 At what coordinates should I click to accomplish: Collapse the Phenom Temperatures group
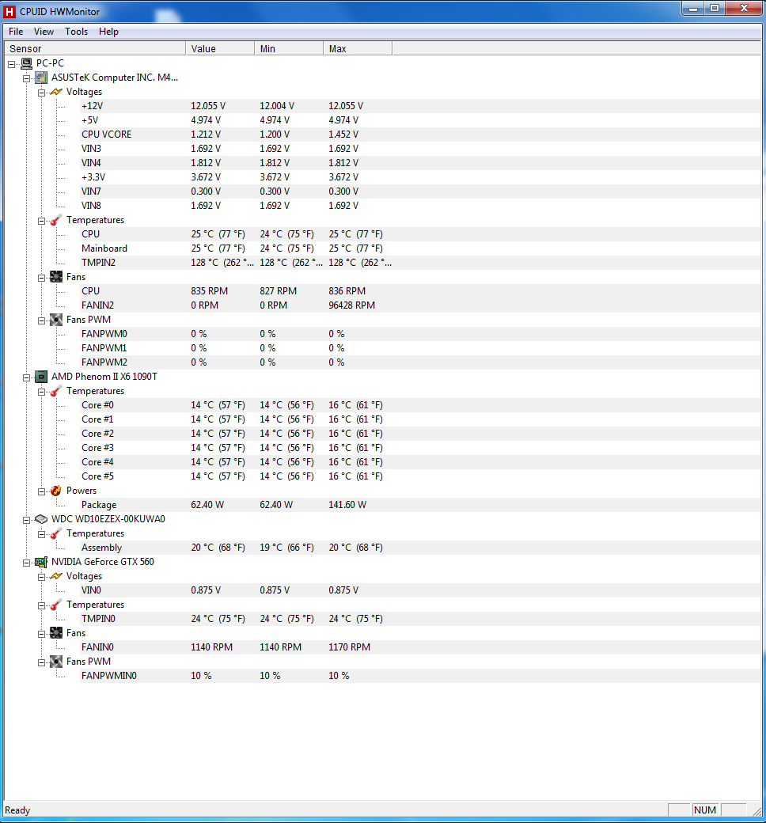(x=41, y=392)
